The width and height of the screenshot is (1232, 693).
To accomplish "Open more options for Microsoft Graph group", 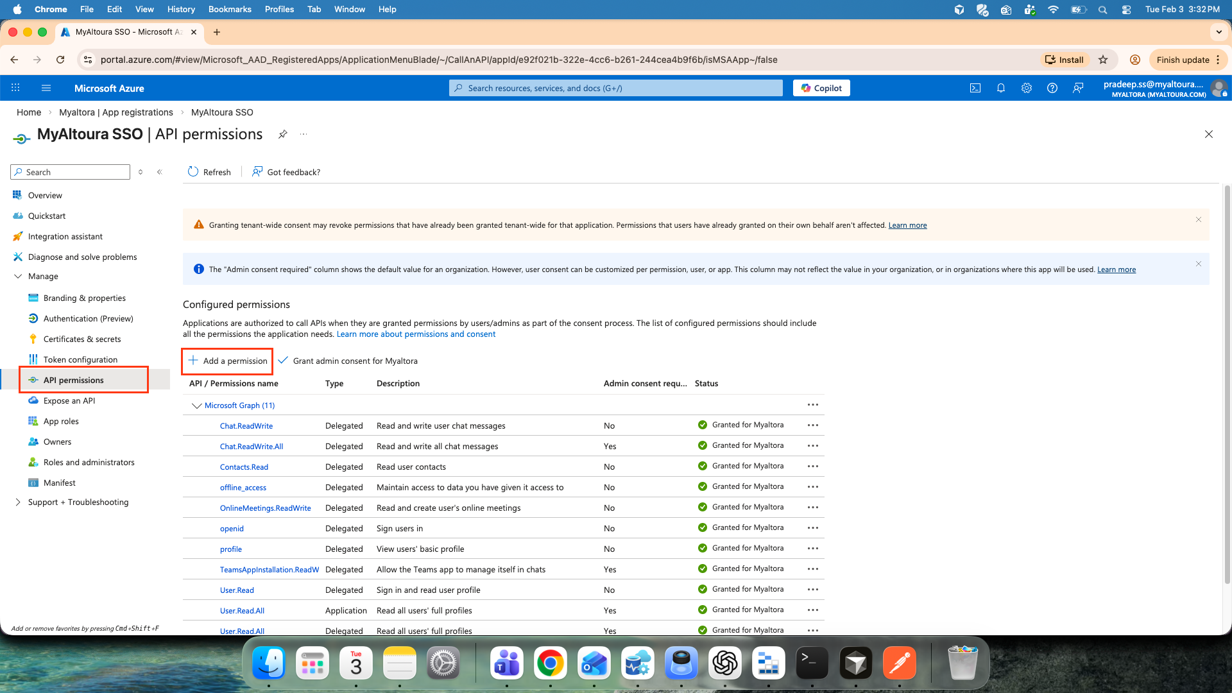I will tap(813, 405).
